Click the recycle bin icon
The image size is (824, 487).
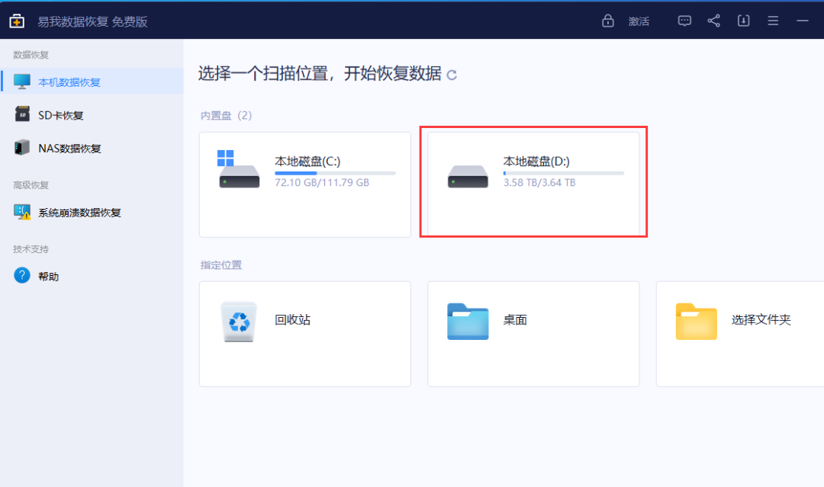point(239,321)
